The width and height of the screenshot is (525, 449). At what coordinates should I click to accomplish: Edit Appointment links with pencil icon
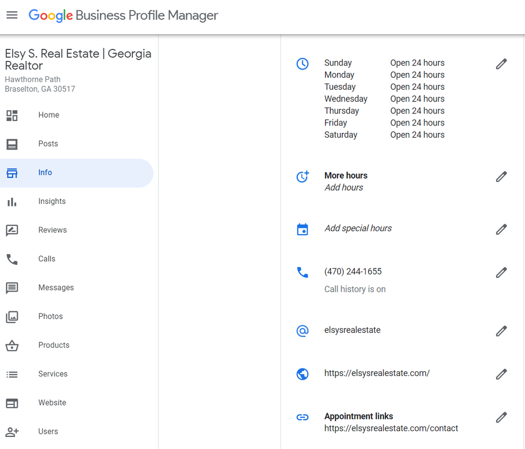point(501,417)
